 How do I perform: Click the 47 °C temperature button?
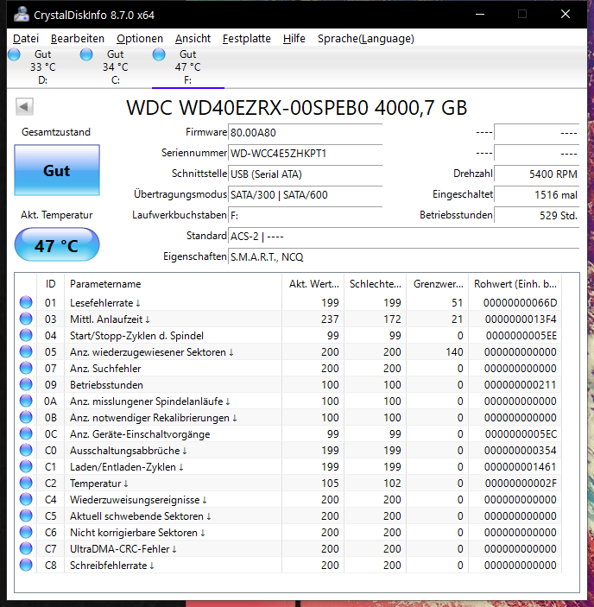pos(57,244)
